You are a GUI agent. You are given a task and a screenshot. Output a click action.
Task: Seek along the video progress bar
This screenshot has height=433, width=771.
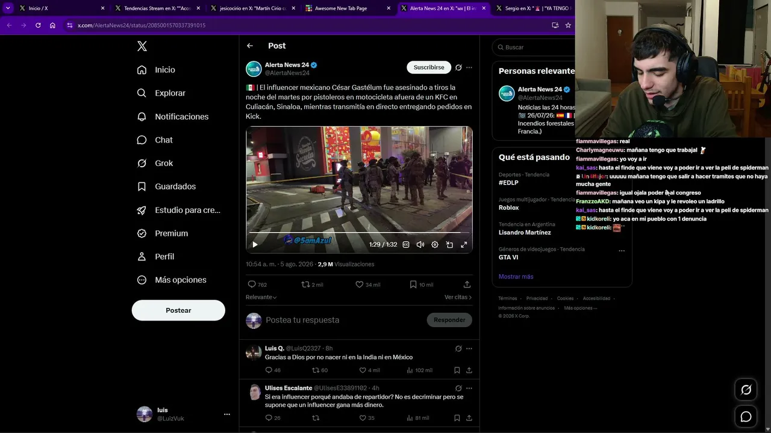(x=359, y=232)
